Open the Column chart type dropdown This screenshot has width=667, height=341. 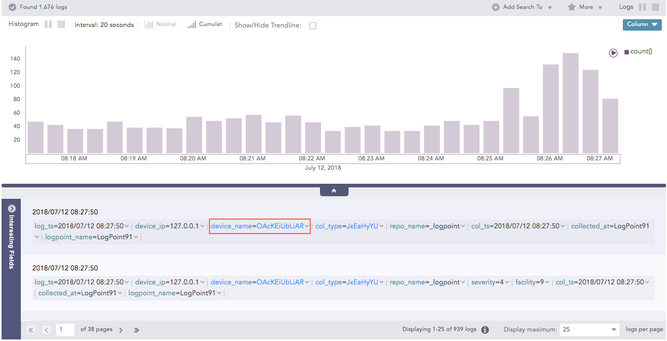(x=642, y=24)
